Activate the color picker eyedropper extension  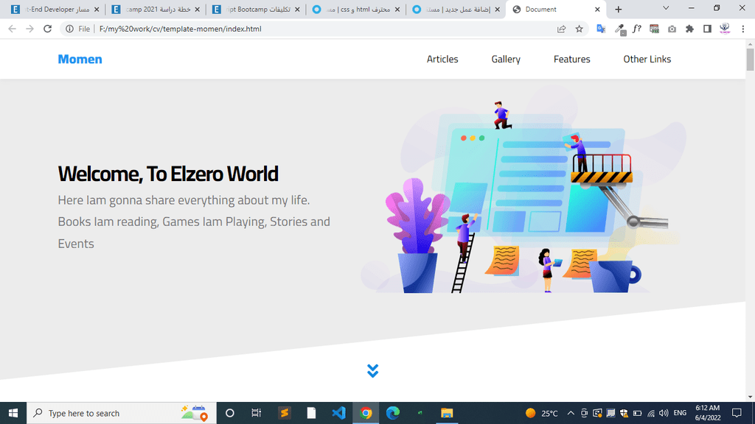click(620, 29)
